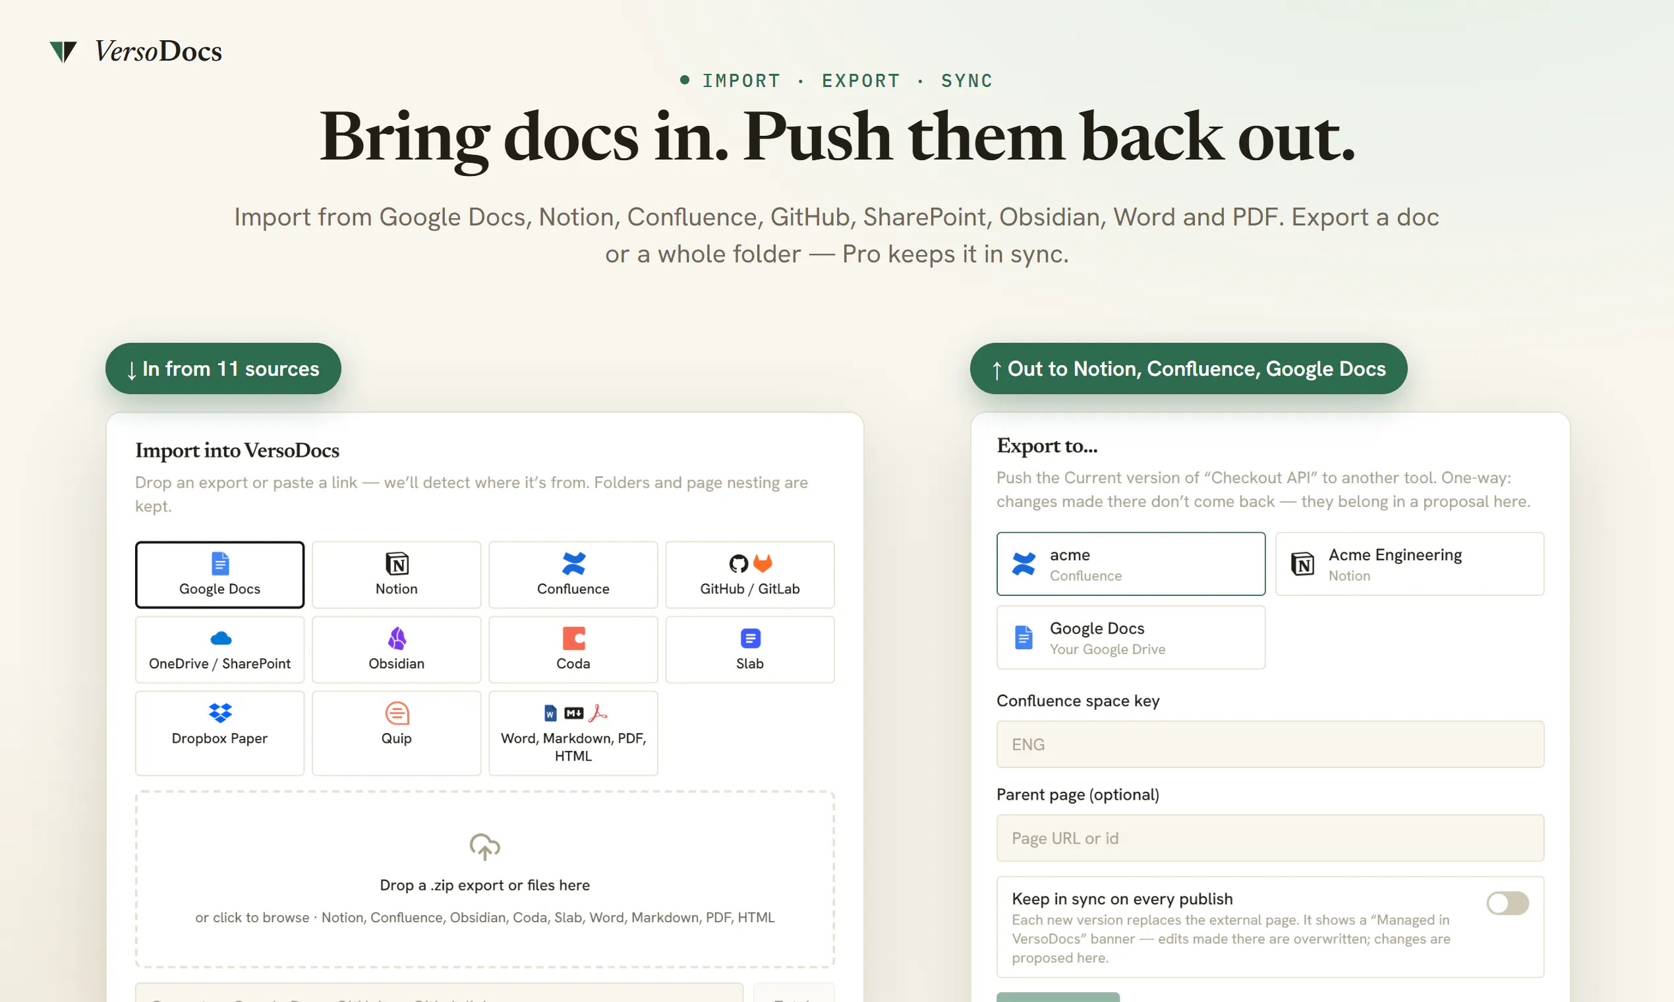Choose Confluence as import source
Screen dimensions: 1674x1002
tap(573, 575)
